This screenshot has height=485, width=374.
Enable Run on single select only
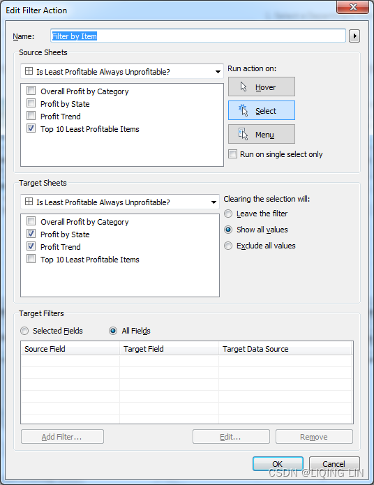[232, 154]
